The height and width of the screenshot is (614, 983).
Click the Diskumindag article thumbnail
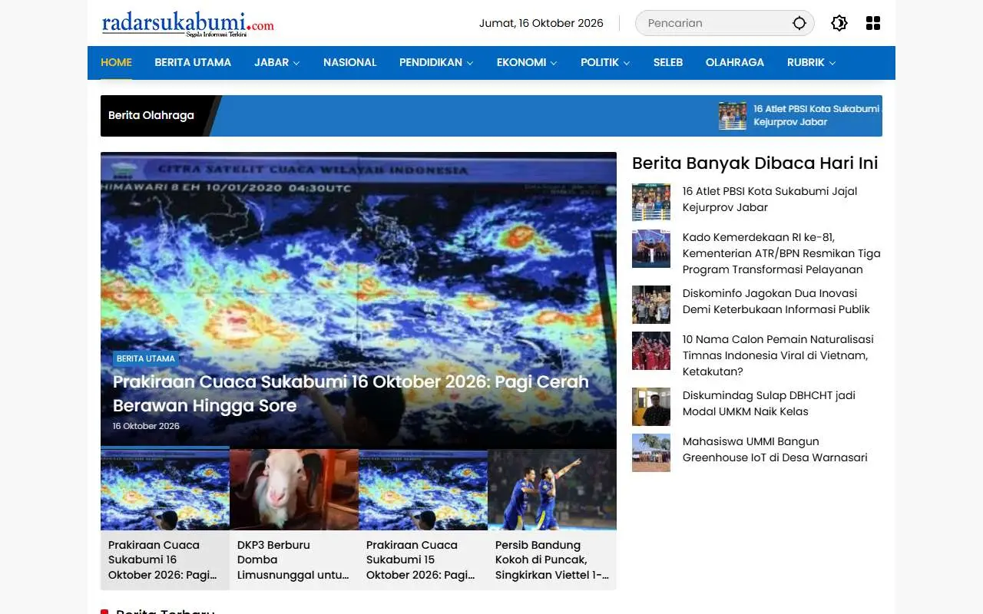click(651, 407)
